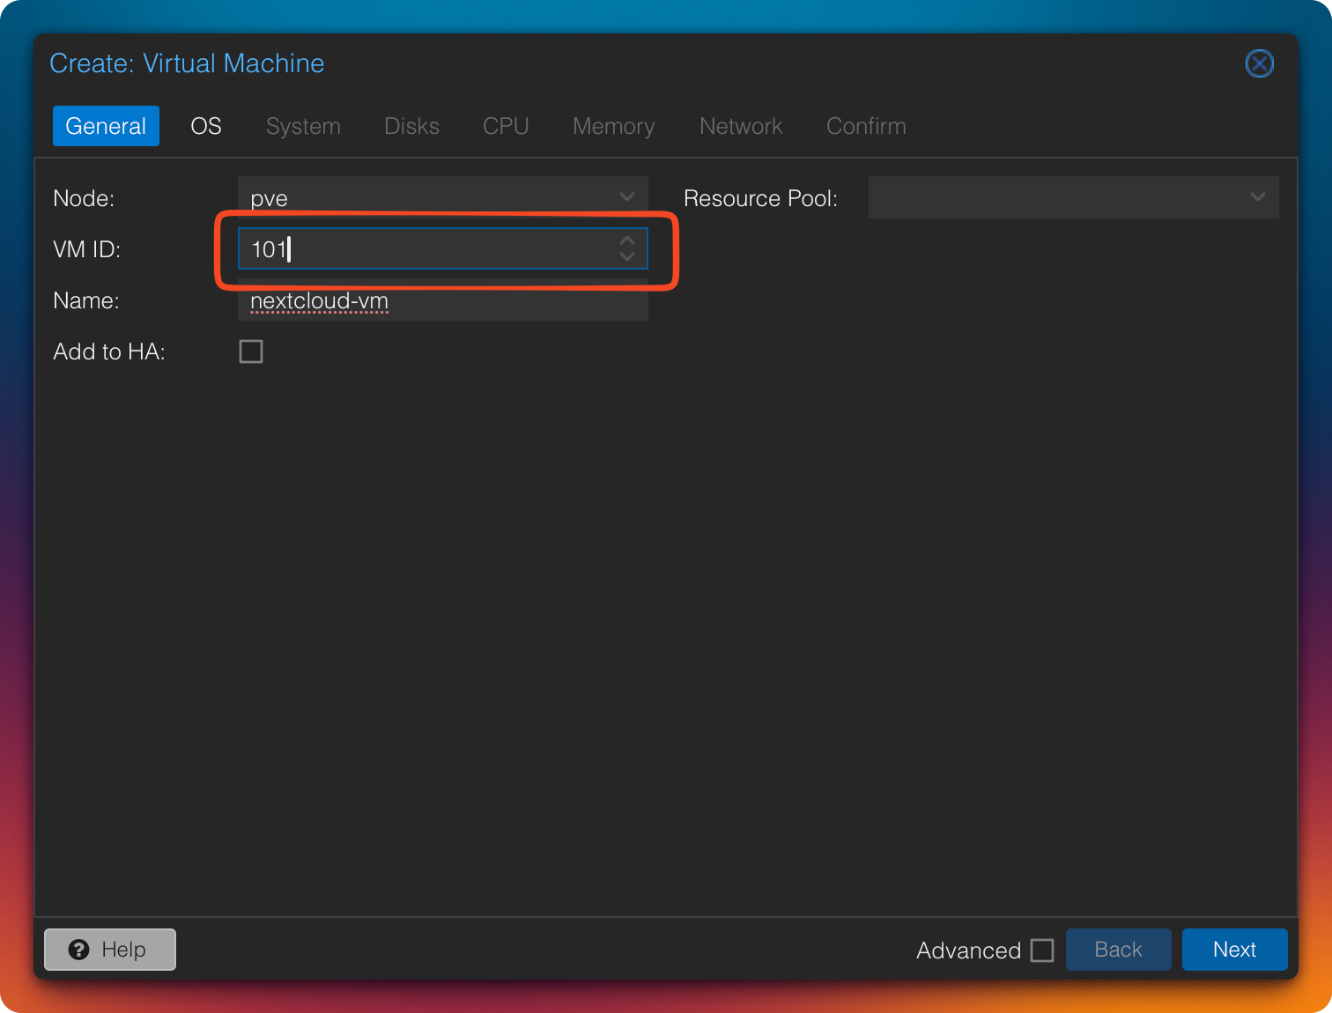Jump to the Confirm tab
This screenshot has height=1013, width=1332.
866,126
